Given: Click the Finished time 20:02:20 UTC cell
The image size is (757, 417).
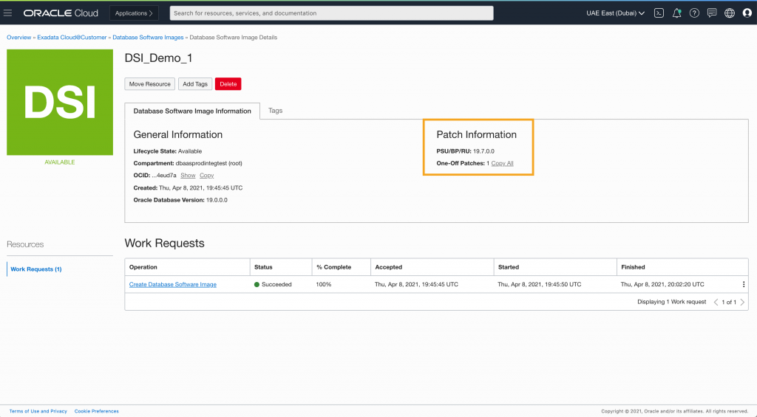Looking at the screenshot, I should 662,284.
